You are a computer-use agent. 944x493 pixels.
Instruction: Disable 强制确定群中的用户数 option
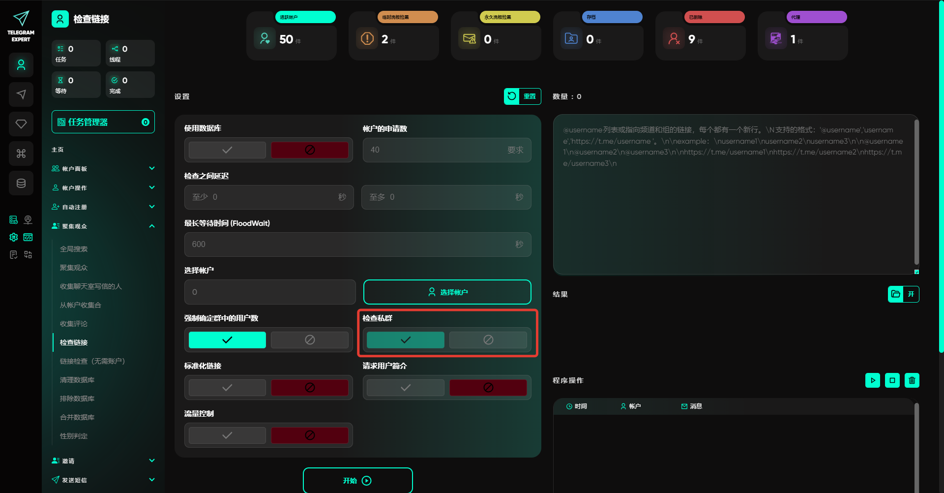coord(310,340)
